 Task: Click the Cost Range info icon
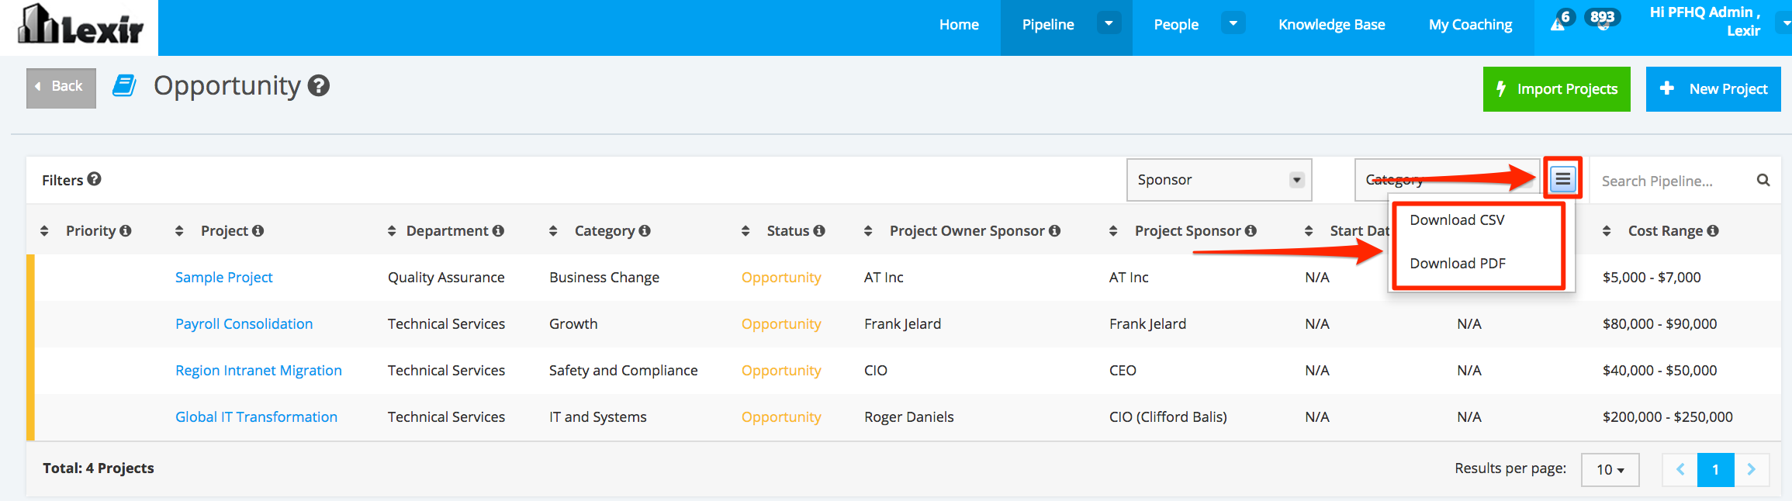click(1713, 231)
